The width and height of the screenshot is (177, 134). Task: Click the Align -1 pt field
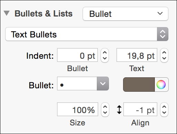140,109
